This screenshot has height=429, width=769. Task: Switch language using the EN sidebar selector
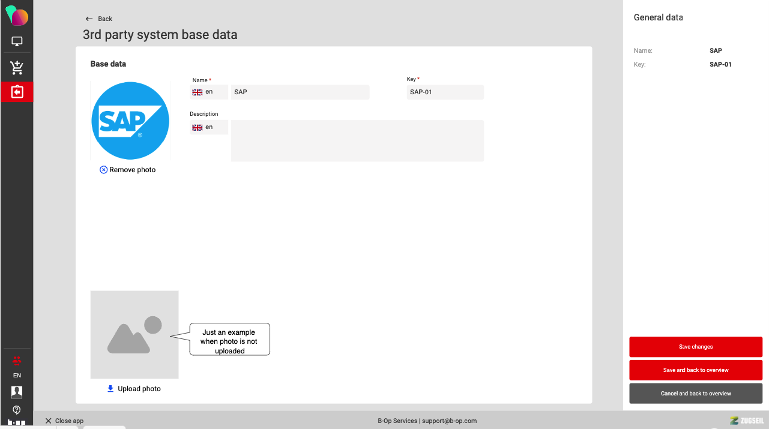[17, 375]
